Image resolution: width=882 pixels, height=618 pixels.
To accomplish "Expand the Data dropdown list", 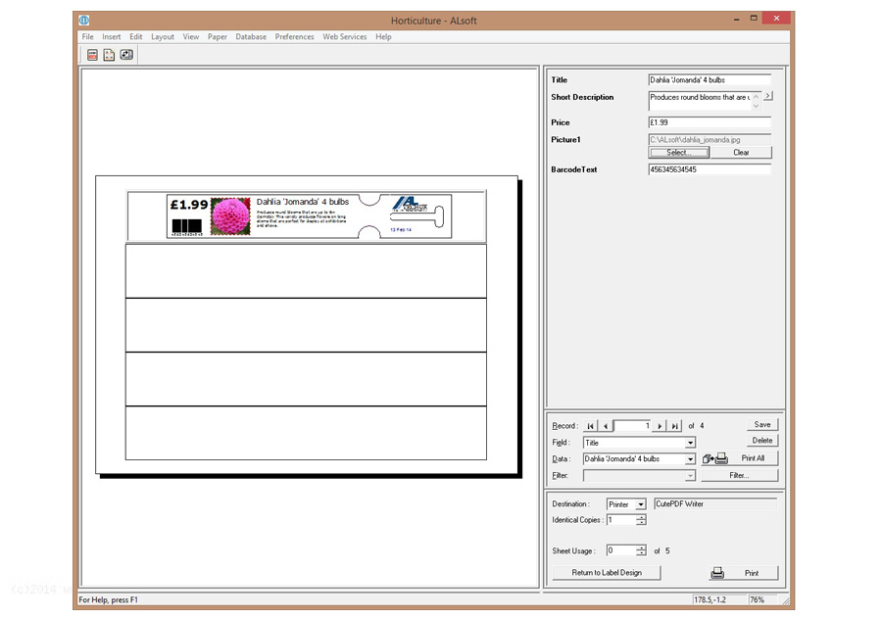I will coord(690,459).
